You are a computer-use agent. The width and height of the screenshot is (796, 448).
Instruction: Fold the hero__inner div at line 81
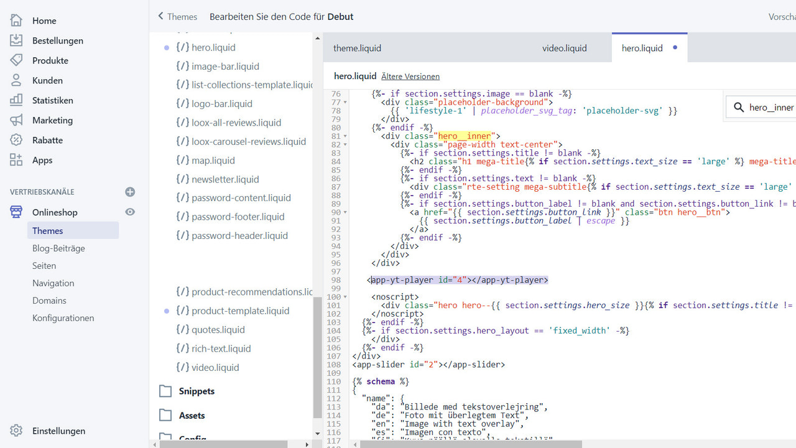[x=345, y=136]
